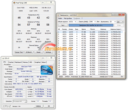Select the 48.481 time cell in LinX
This screenshot has height=110, width=128.
(84, 34)
